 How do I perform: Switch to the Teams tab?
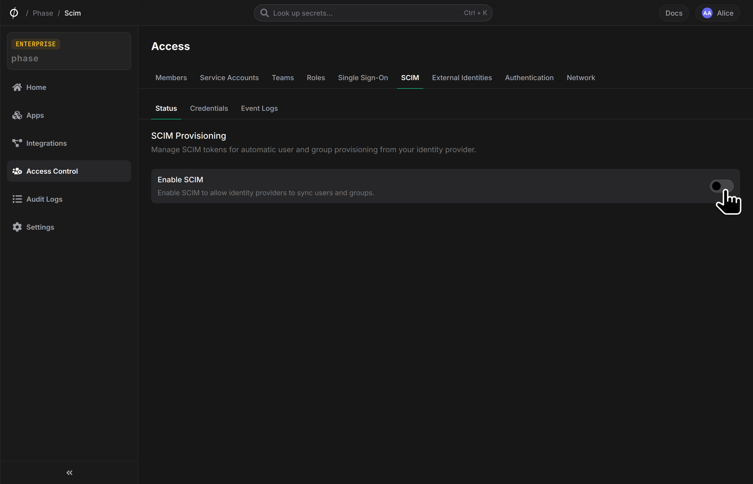(x=283, y=78)
